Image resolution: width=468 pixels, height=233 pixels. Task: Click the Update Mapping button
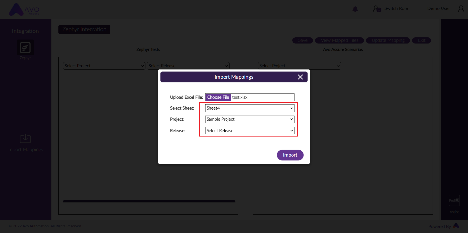(388, 40)
